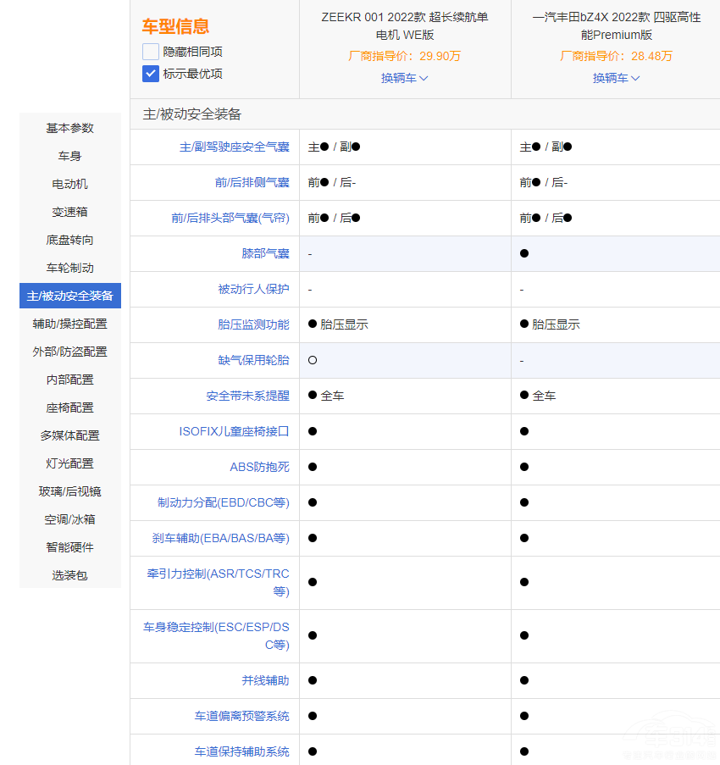Image resolution: width=720 pixels, height=765 pixels.
Task: Open 智能硬件 sidebar item
Action: coord(70,547)
